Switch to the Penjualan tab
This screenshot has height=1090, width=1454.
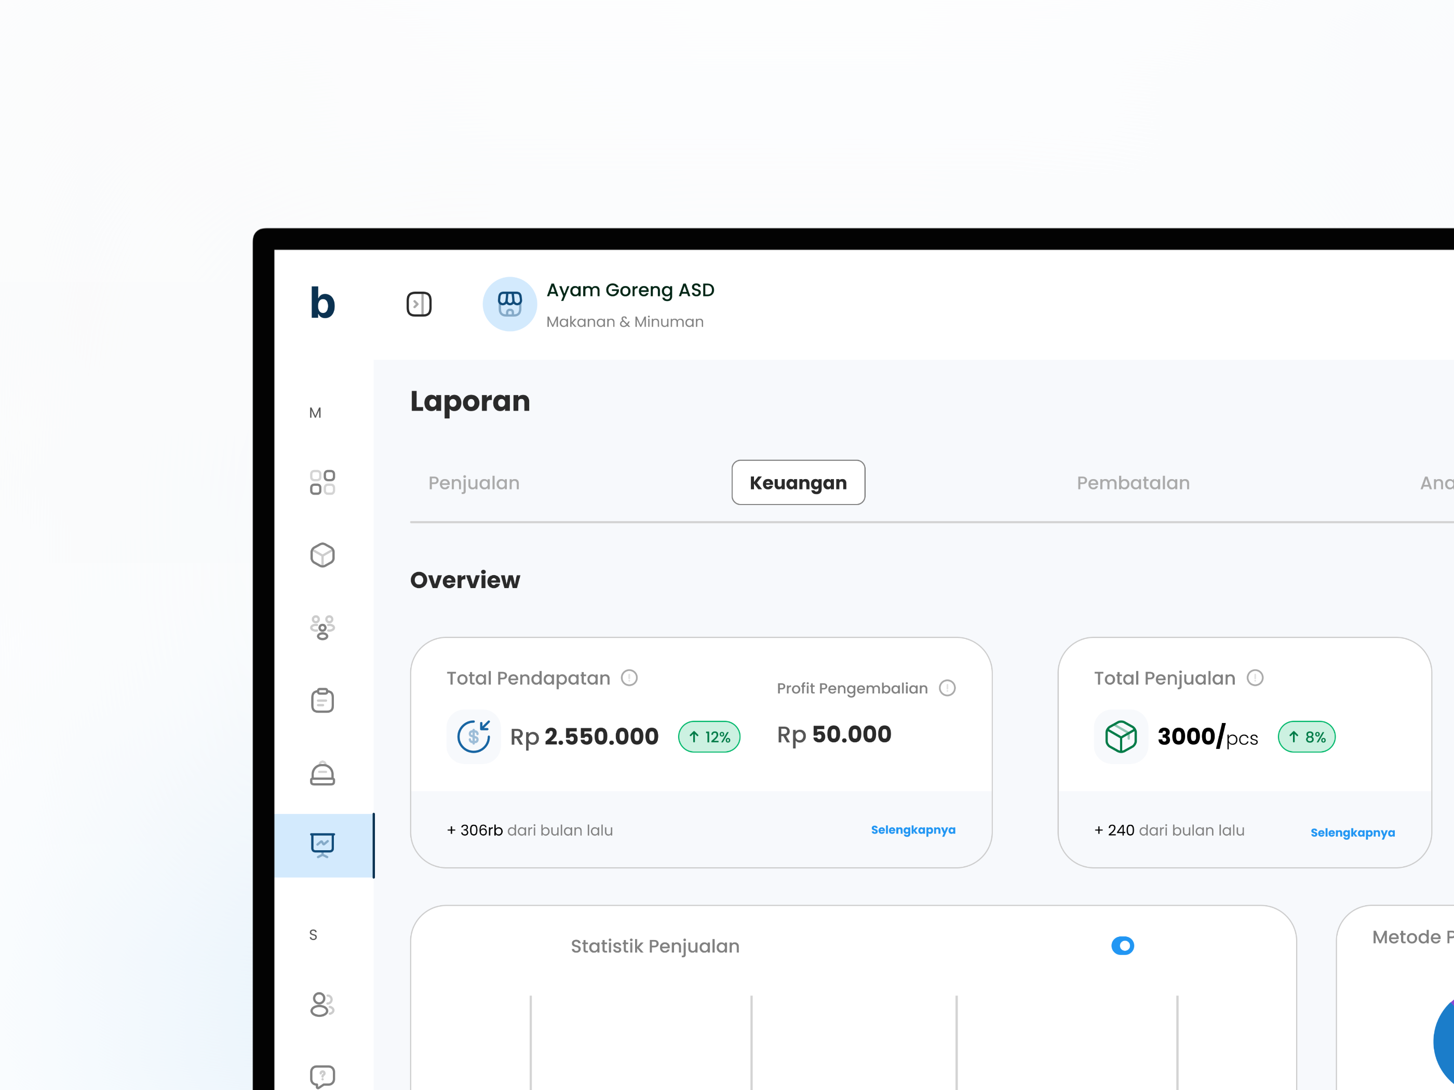coord(474,483)
